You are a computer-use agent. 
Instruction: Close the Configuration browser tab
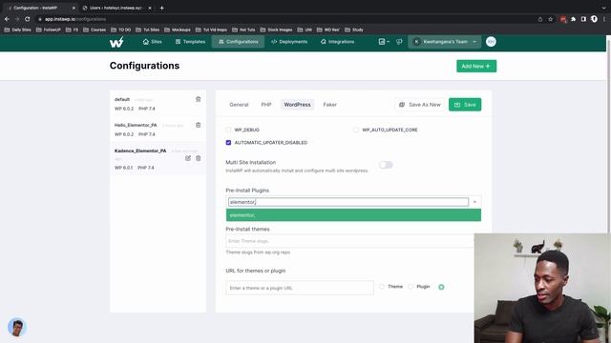tap(74, 8)
